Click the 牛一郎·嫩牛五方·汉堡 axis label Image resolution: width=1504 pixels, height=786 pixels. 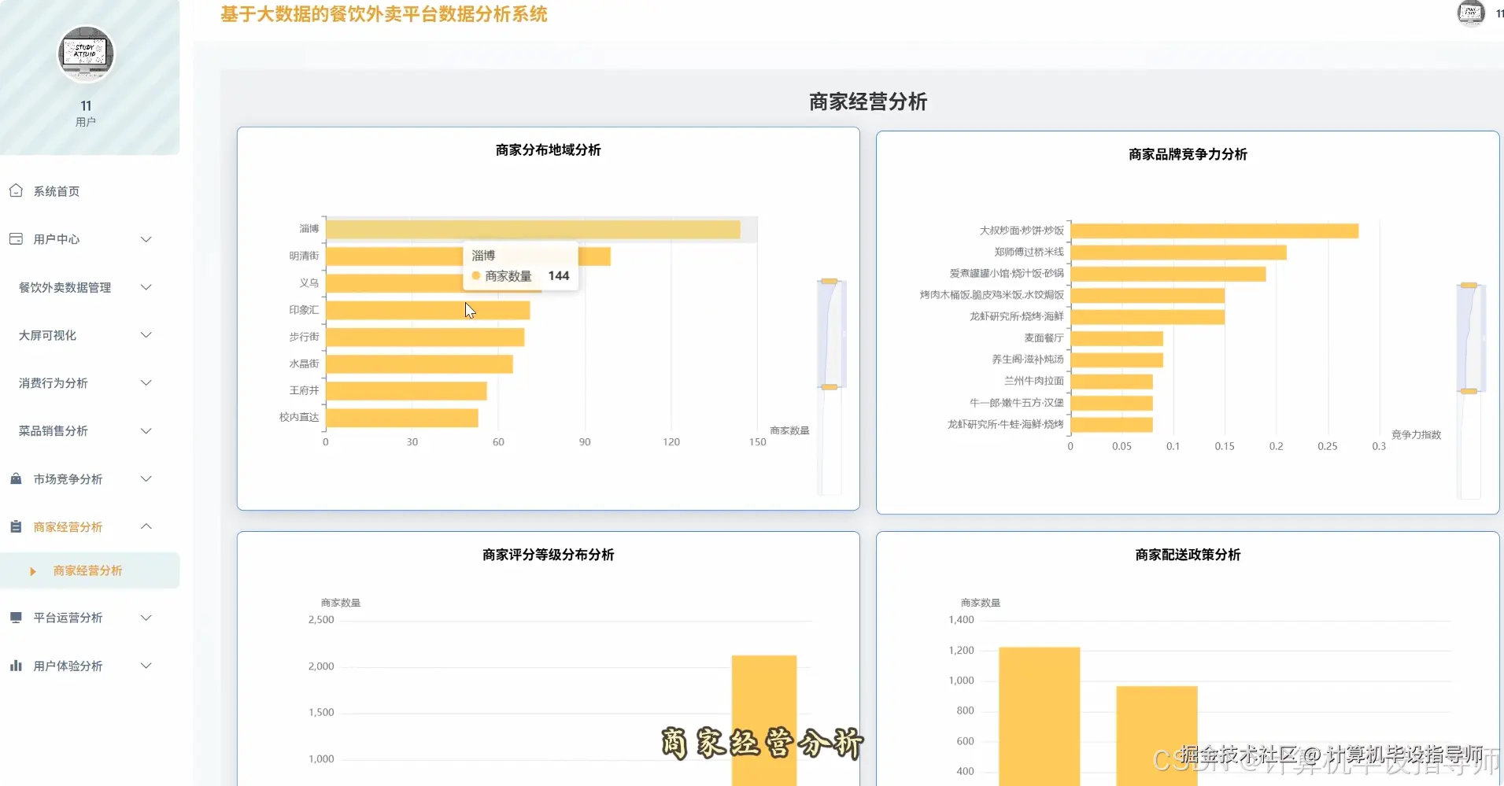click(x=1016, y=403)
